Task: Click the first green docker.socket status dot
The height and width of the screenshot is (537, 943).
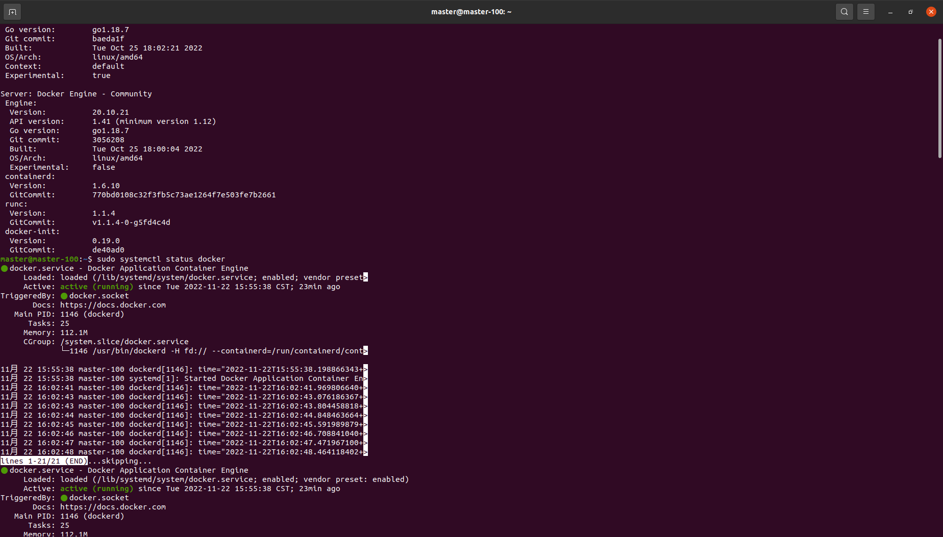Action: coord(64,296)
